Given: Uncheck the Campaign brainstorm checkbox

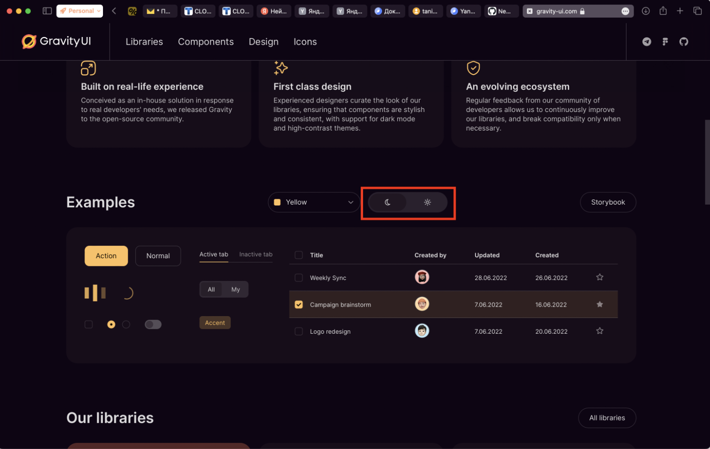Looking at the screenshot, I should click(299, 305).
